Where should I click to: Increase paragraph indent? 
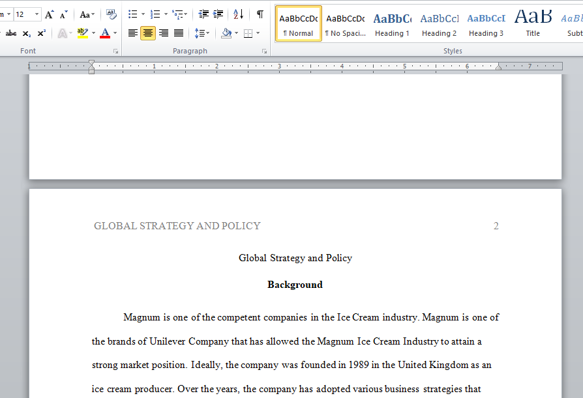pos(218,14)
